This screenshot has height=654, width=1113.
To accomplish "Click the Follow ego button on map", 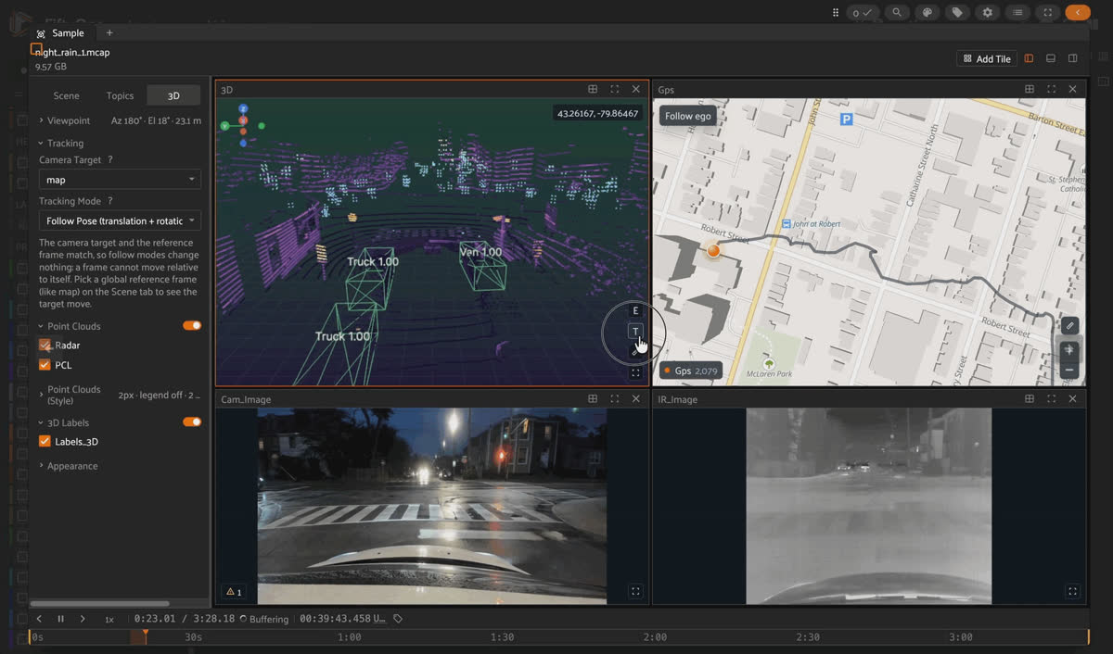I will click(x=688, y=116).
